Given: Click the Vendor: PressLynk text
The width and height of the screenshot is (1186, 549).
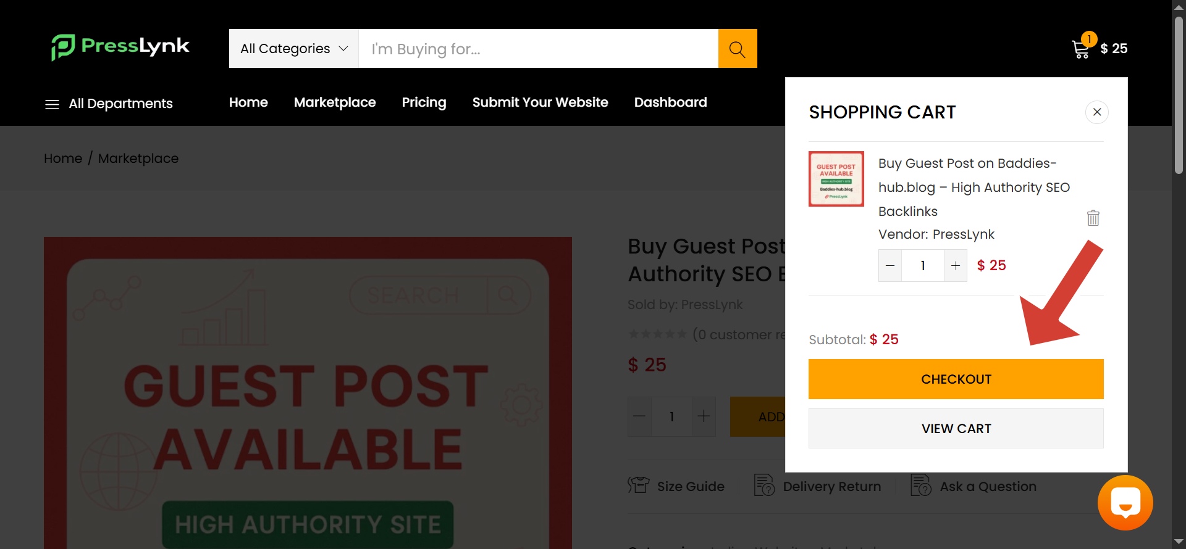Looking at the screenshot, I should (936, 234).
